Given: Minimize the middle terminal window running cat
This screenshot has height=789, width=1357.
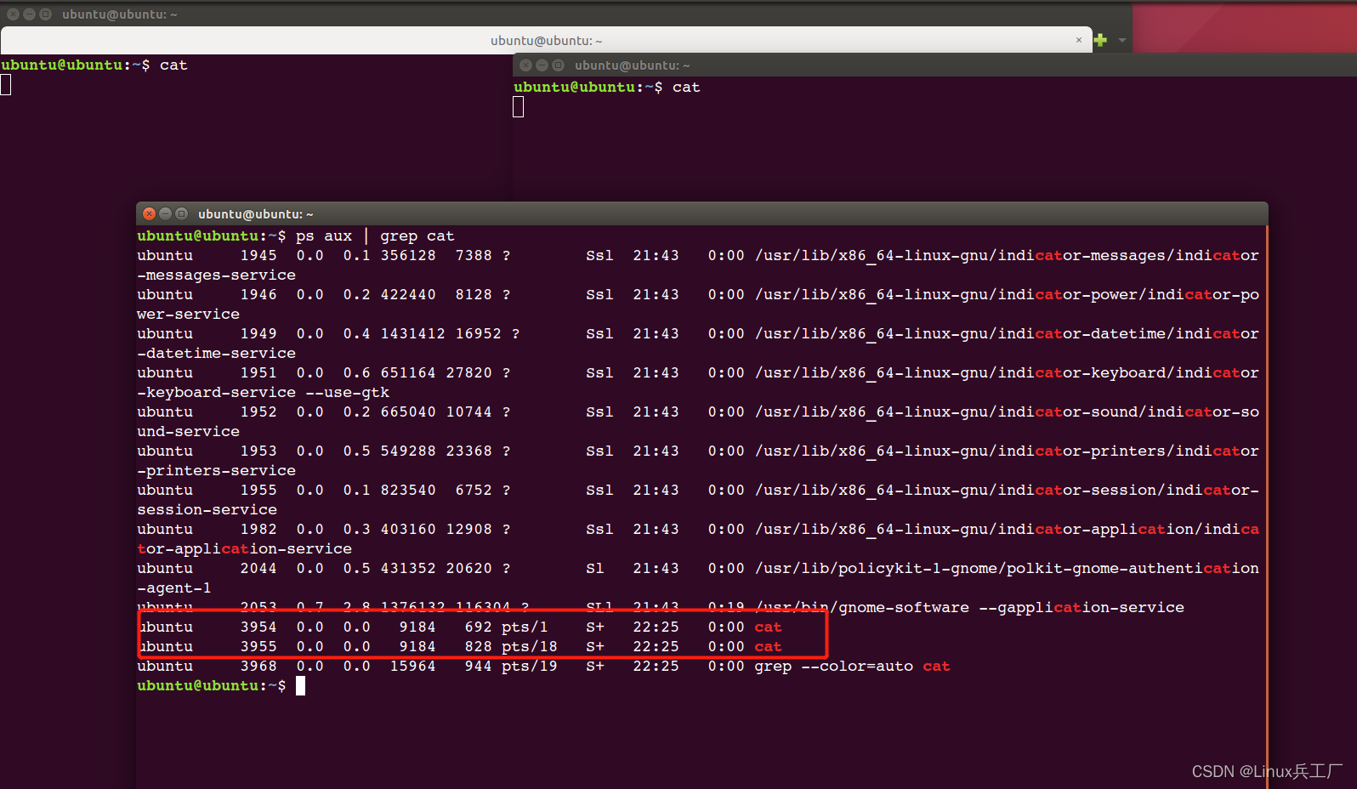Looking at the screenshot, I should 542,65.
